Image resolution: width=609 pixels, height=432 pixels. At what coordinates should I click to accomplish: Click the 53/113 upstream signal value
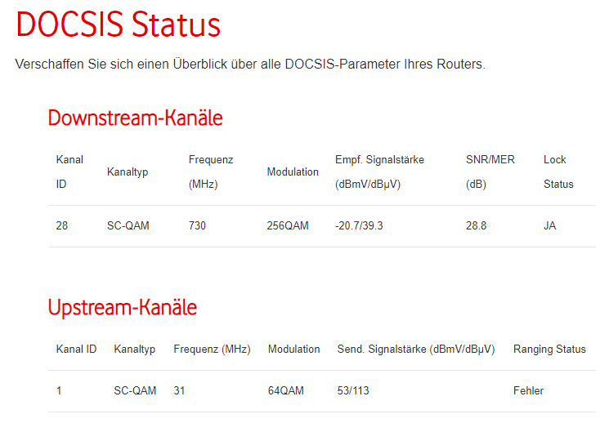click(x=353, y=390)
